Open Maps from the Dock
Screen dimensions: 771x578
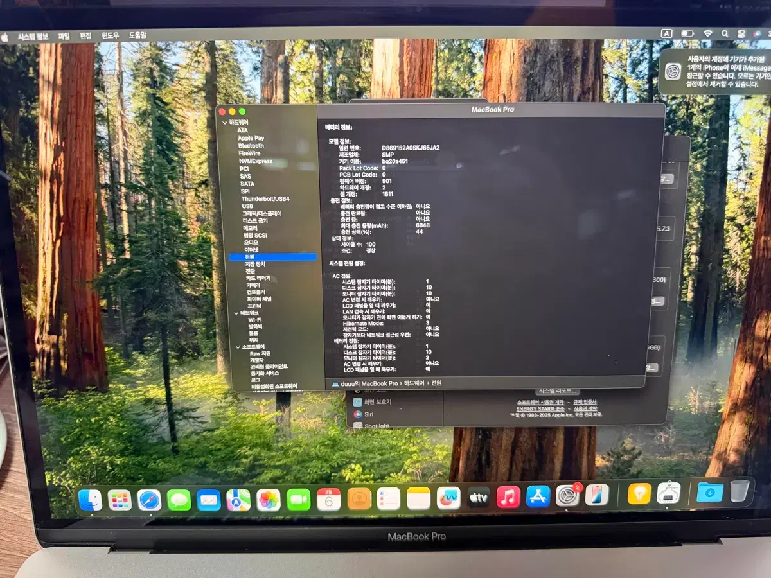click(238, 499)
